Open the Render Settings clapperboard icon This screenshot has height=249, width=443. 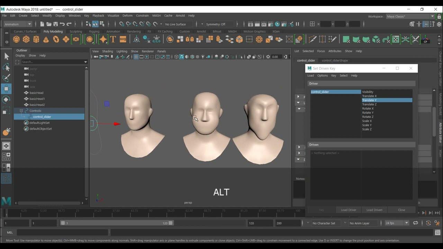[271, 24]
